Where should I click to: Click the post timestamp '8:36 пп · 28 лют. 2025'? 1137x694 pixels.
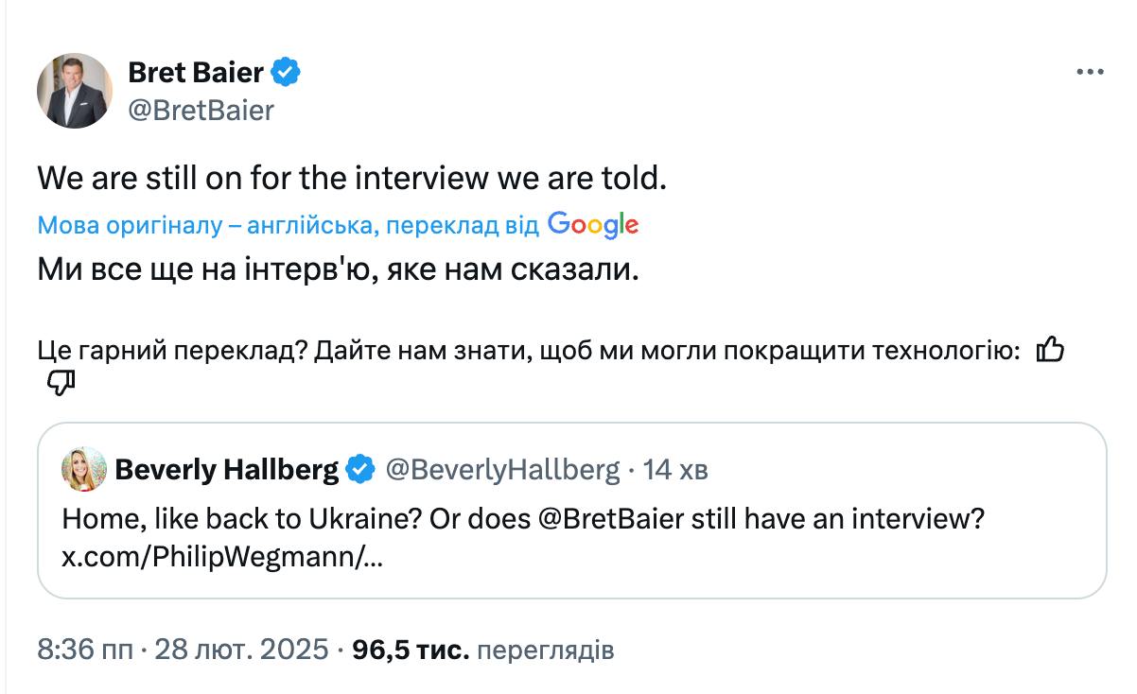(184, 651)
